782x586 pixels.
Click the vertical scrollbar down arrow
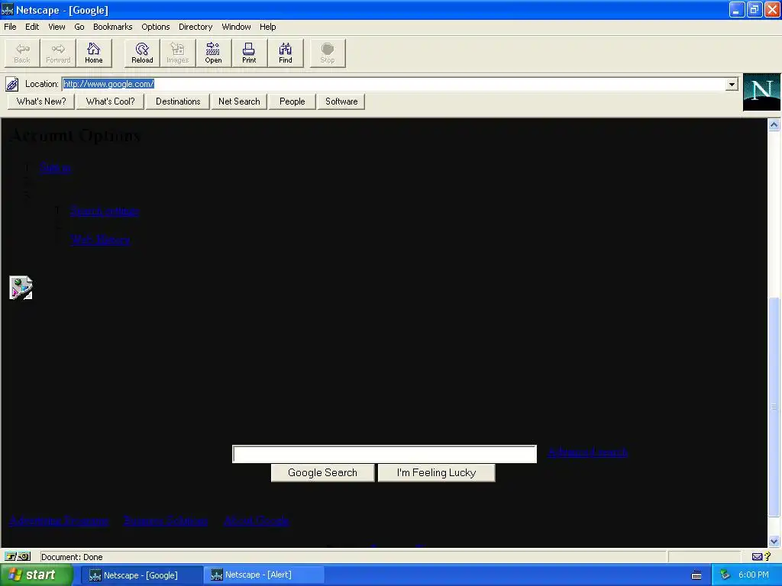pyautogui.click(x=774, y=541)
